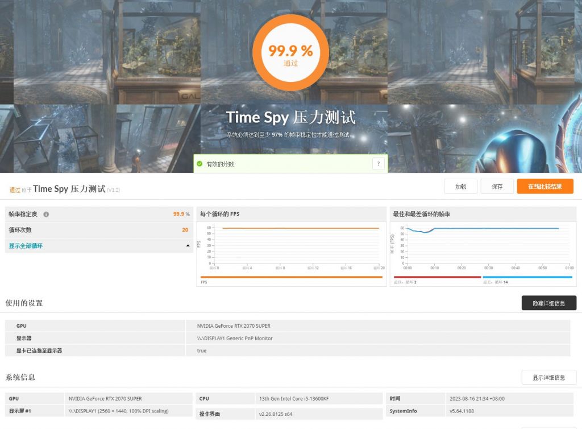The height and width of the screenshot is (429, 582).
Task: Click the blue best loop legend bar
Action: click(x=527, y=277)
